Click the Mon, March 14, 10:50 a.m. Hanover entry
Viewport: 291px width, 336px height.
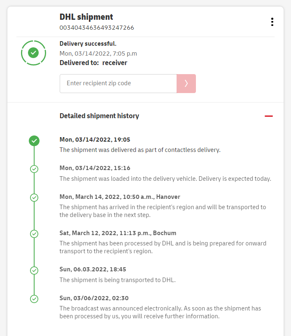coord(120,197)
